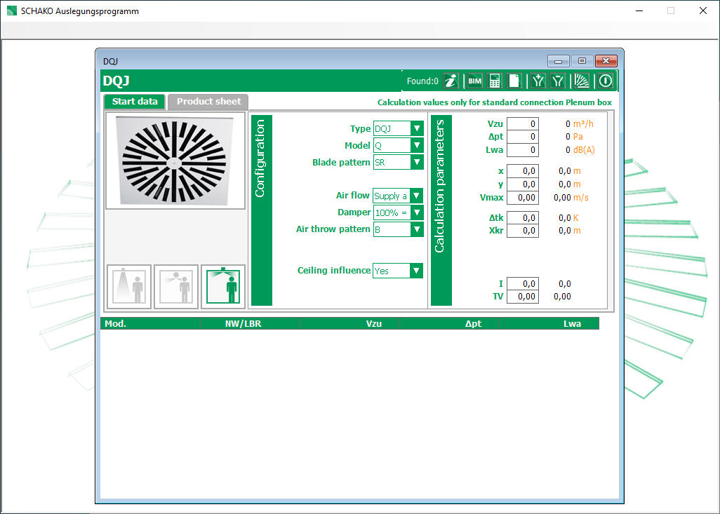The width and height of the screenshot is (720, 514).
Task: Click the Δpt input field
Action: pyautogui.click(x=523, y=137)
